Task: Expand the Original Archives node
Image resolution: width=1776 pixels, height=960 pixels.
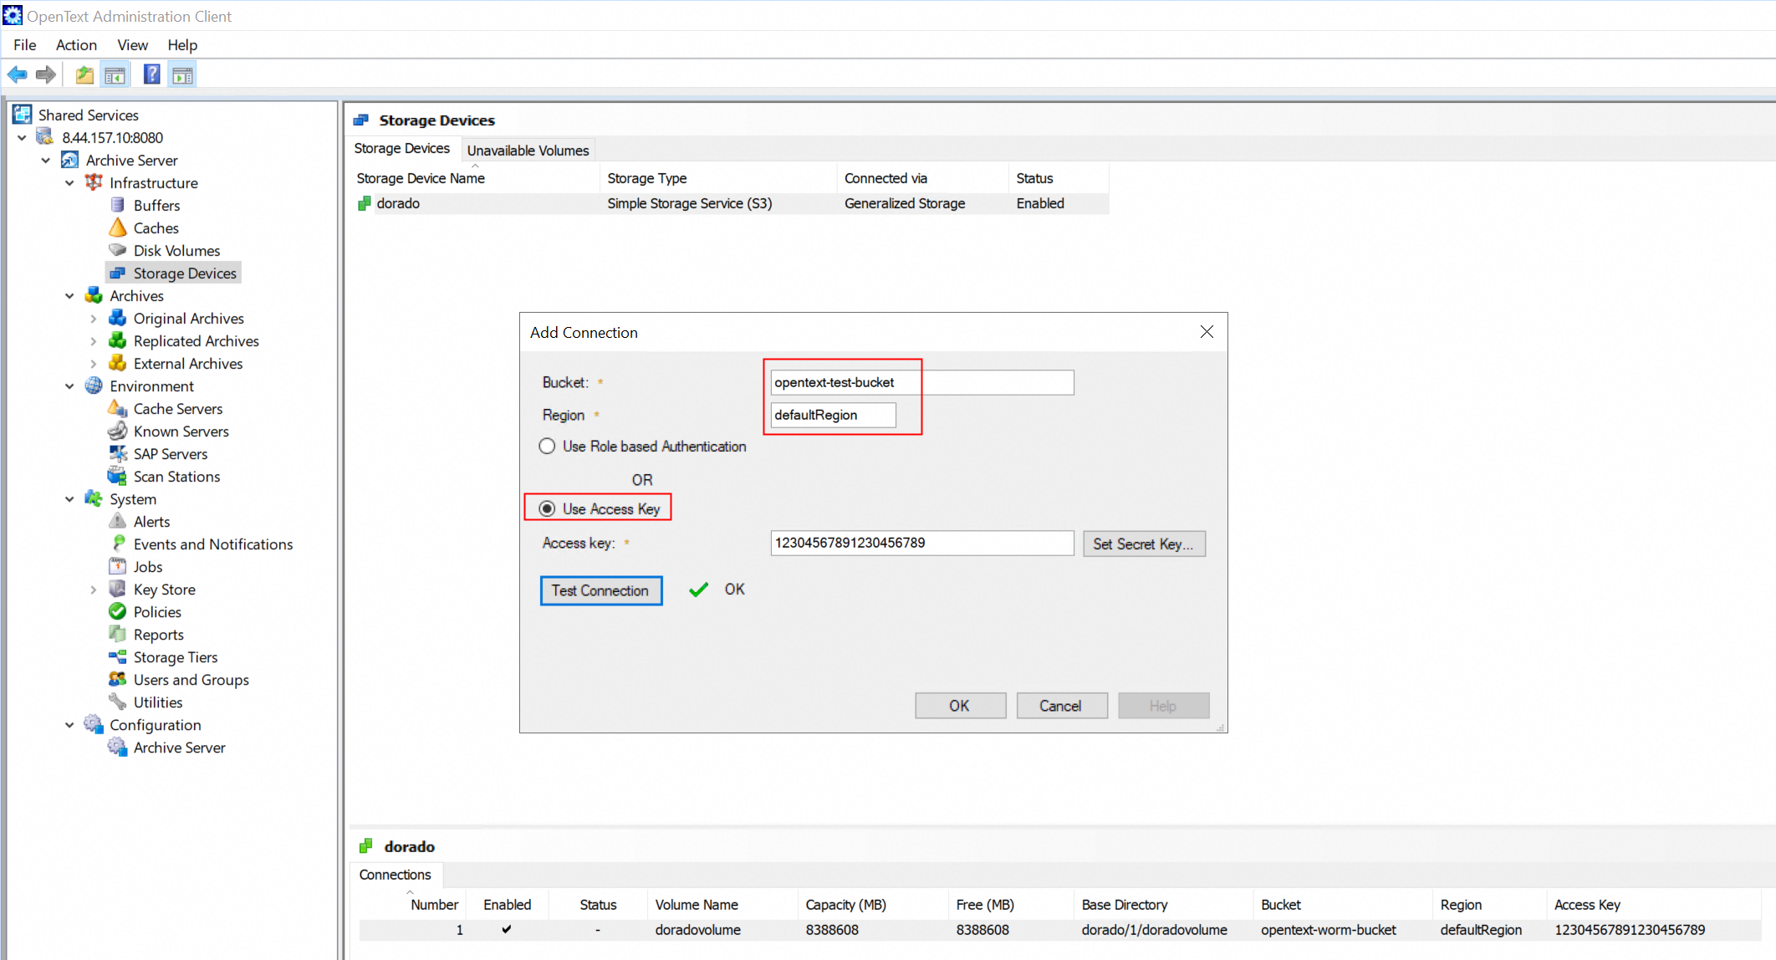Action: [94, 318]
